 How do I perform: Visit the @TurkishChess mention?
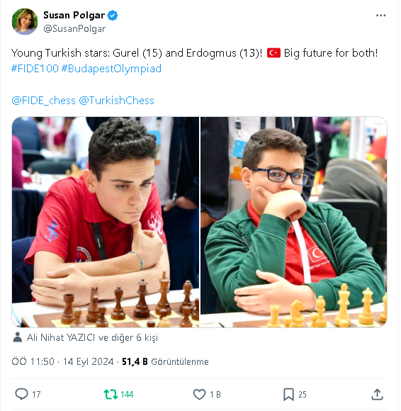tap(117, 101)
